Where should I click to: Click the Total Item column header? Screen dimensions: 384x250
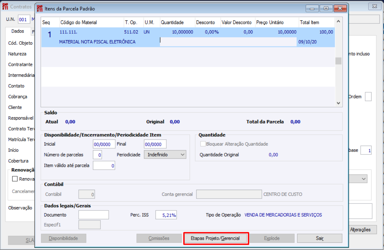(x=317, y=22)
